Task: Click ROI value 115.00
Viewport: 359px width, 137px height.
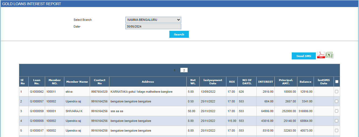Action: click(x=232, y=121)
